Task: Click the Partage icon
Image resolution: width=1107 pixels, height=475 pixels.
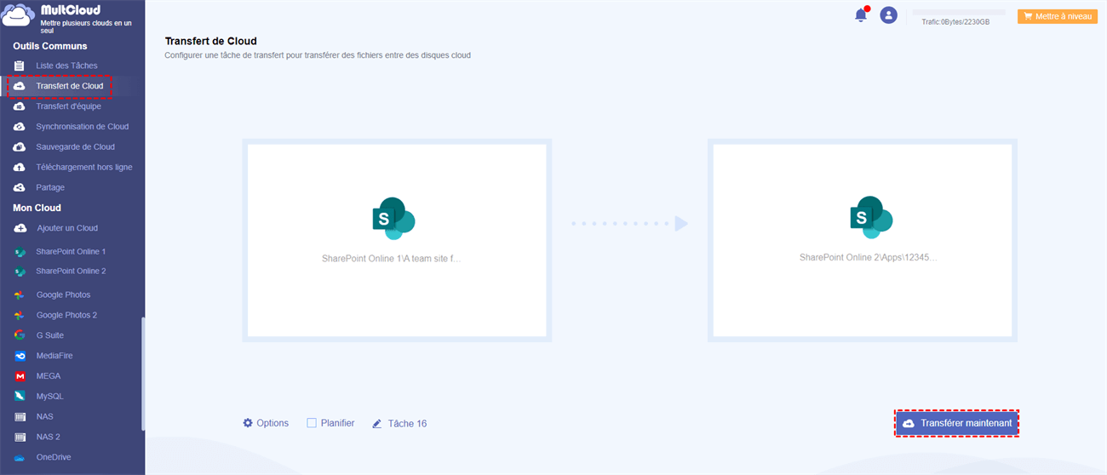Action: click(x=19, y=187)
